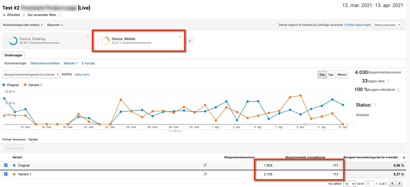Click help icon next to 'dages data'
This screenshot has height=187, width=410.
tap(388, 81)
